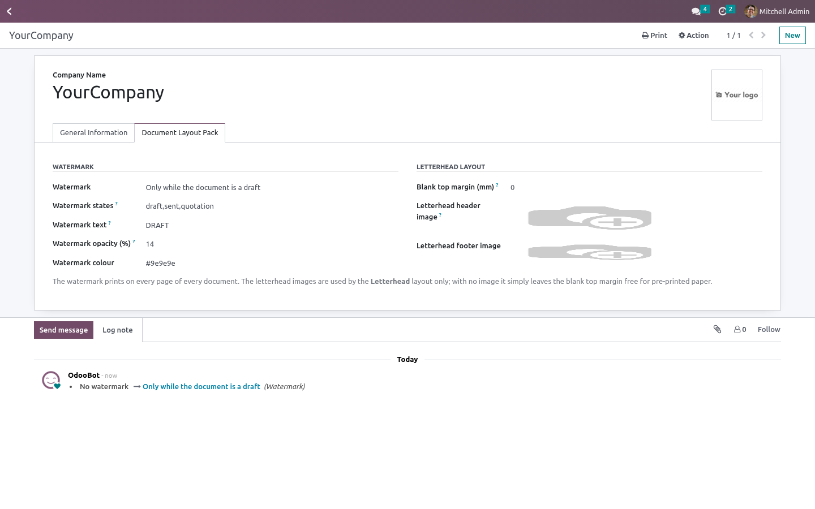Viewport: 815px width, 509px height.
Task: Click Blank top margin help icon
Action: pyautogui.click(x=497, y=185)
